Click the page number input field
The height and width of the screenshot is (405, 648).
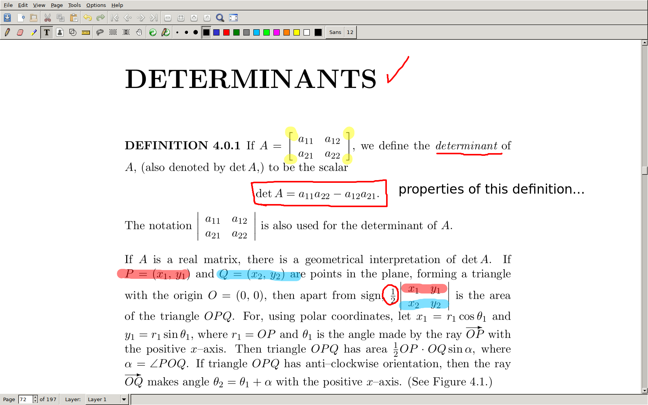(x=25, y=399)
